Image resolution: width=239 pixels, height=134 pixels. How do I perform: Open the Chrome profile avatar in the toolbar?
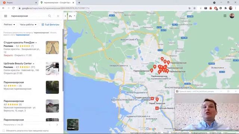point(230,8)
